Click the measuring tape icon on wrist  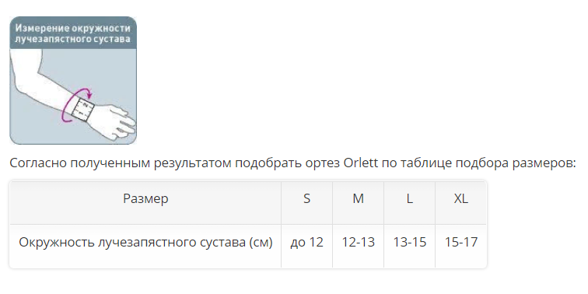click(82, 109)
